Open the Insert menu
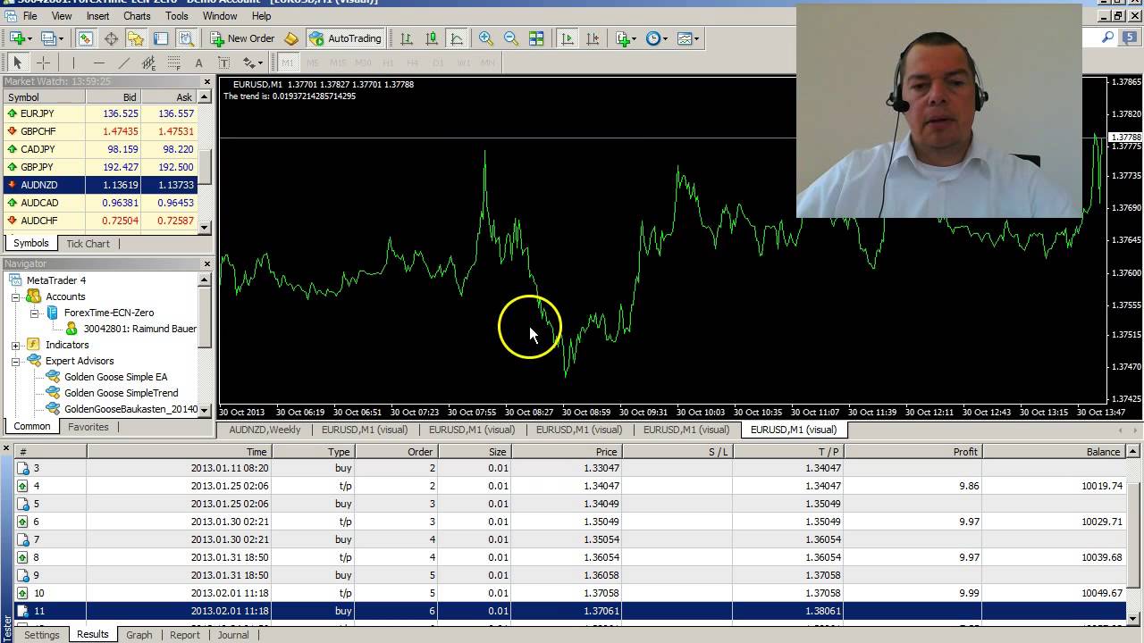Viewport: 1144px width, 643px height. coord(97,16)
